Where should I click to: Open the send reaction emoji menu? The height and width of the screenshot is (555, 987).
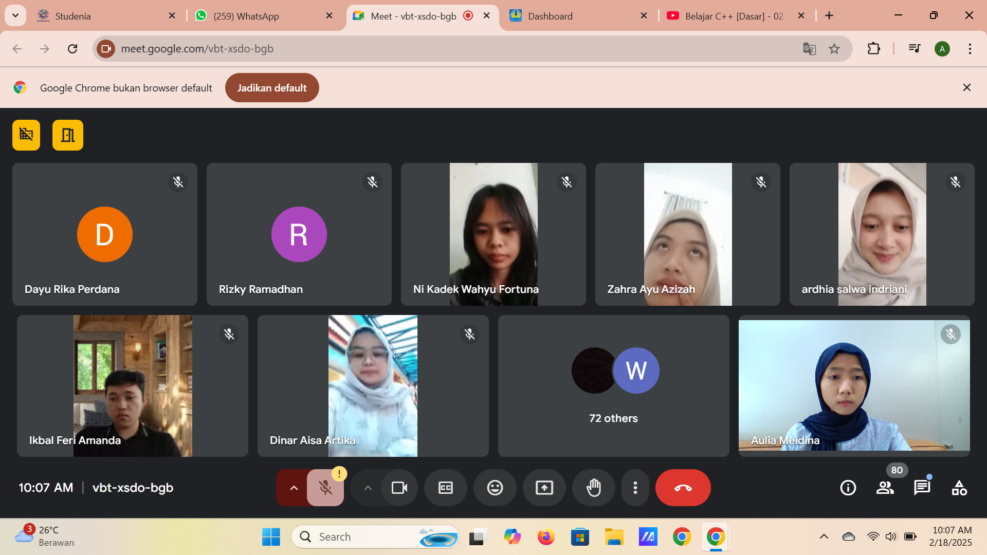point(495,488)
